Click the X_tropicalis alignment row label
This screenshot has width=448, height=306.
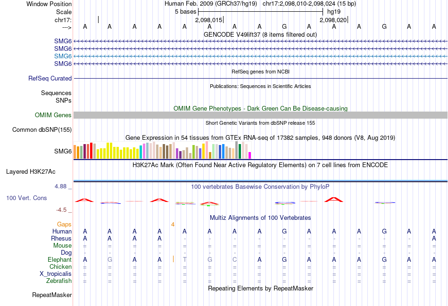[x=56, y=274]
